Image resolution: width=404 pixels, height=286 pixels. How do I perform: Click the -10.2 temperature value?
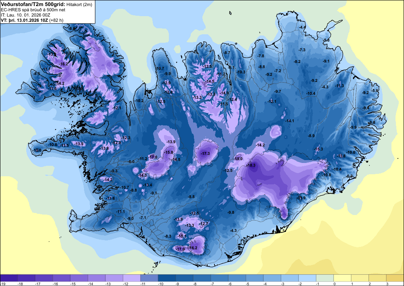[139, 100]
